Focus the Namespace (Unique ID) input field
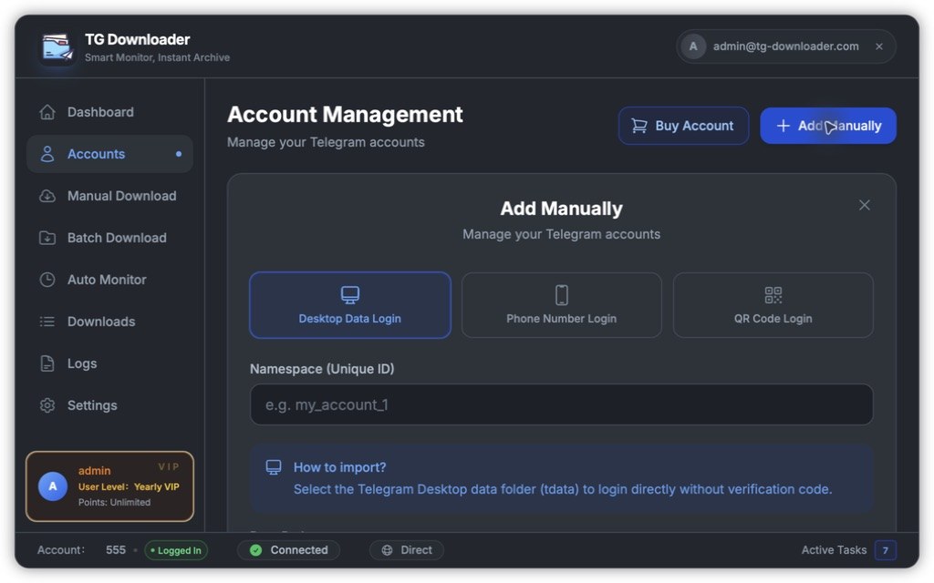The height and width of the screenshot is (583, 934). (562, 404)
